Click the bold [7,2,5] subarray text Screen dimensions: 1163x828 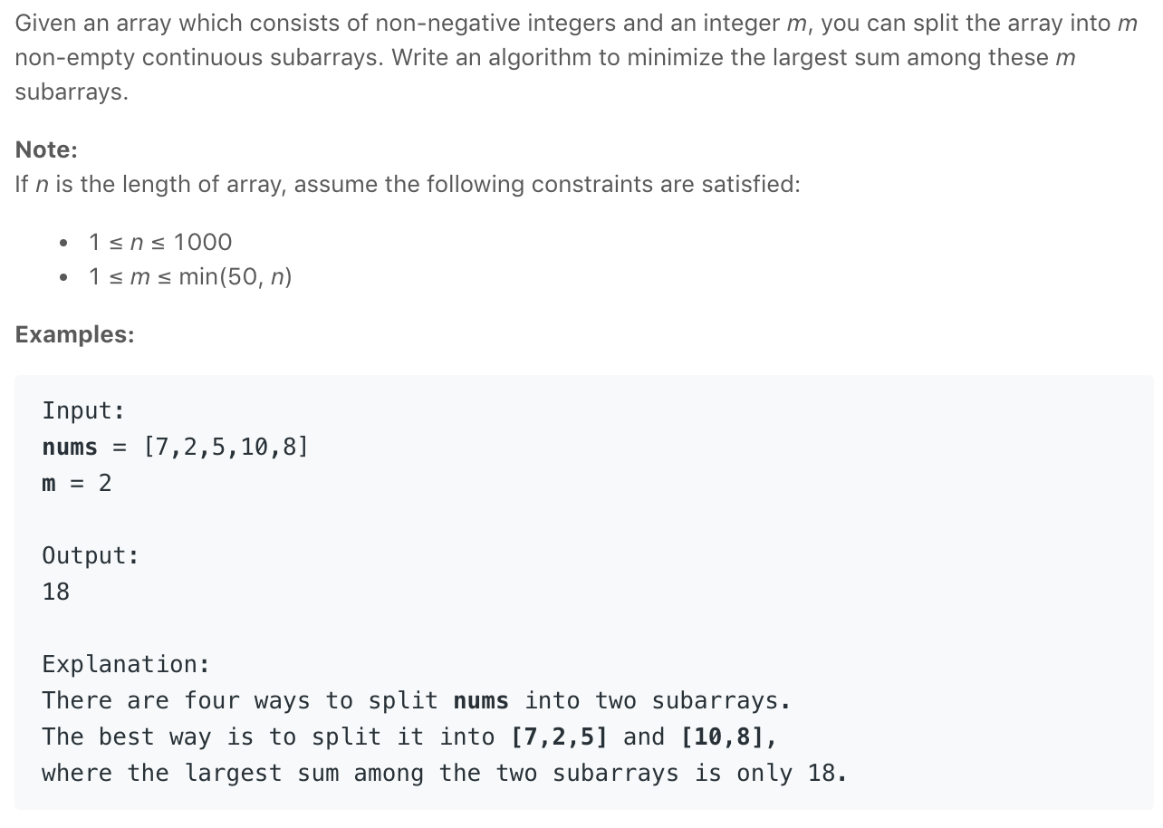(x=559, y=737)
